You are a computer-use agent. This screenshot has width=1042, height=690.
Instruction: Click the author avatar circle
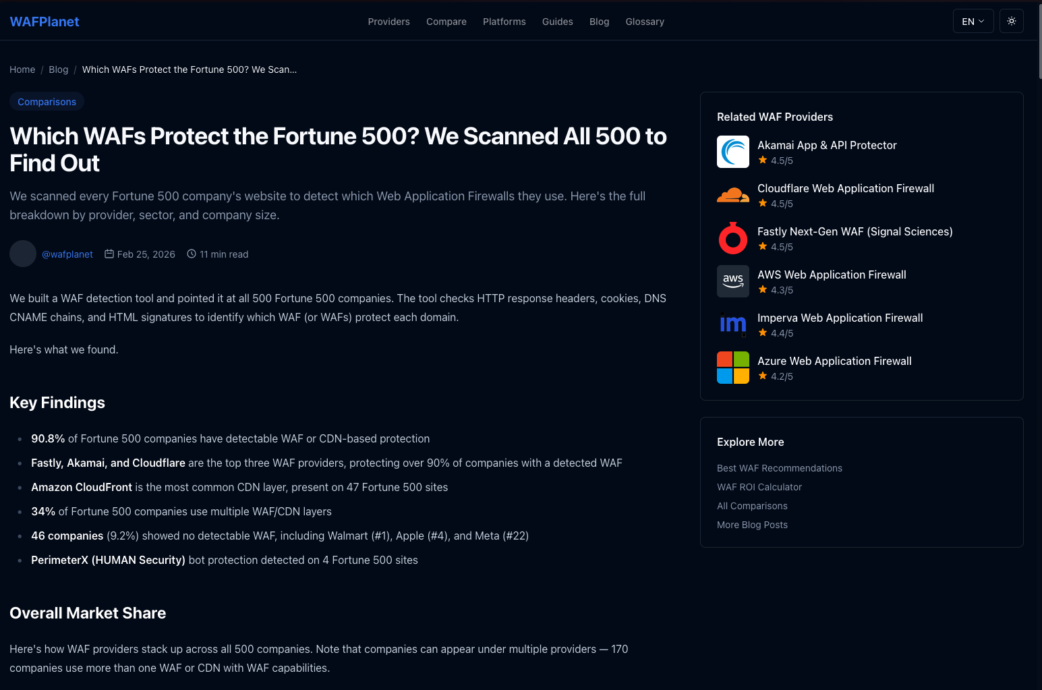tap(23, 254)
